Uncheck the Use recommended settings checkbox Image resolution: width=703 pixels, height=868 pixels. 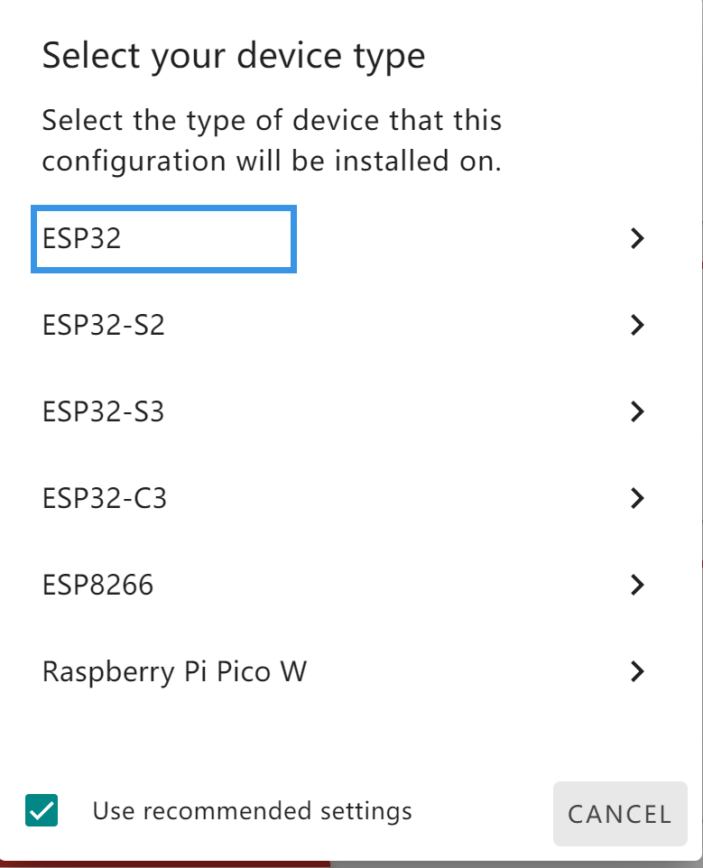pos(42,810)
